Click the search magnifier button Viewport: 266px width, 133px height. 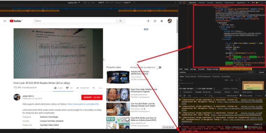pyautogui.click(x=120, y=21)
